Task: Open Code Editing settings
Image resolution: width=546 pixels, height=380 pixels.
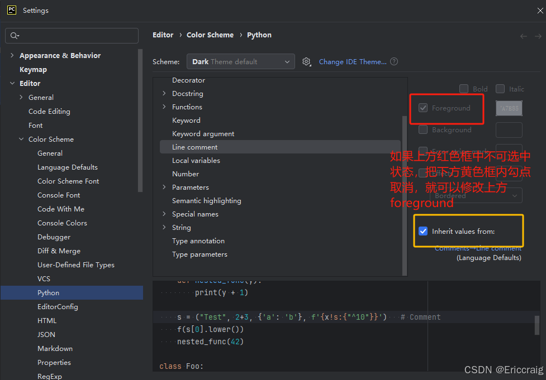Action: [x=49, y=111]
